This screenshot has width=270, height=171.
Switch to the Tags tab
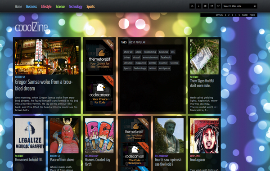(124, 42)
